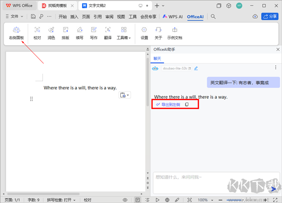This screenshot has width=282, height=203.
Task: Click the user avatar icon
Action: click(x=239, y=6)
